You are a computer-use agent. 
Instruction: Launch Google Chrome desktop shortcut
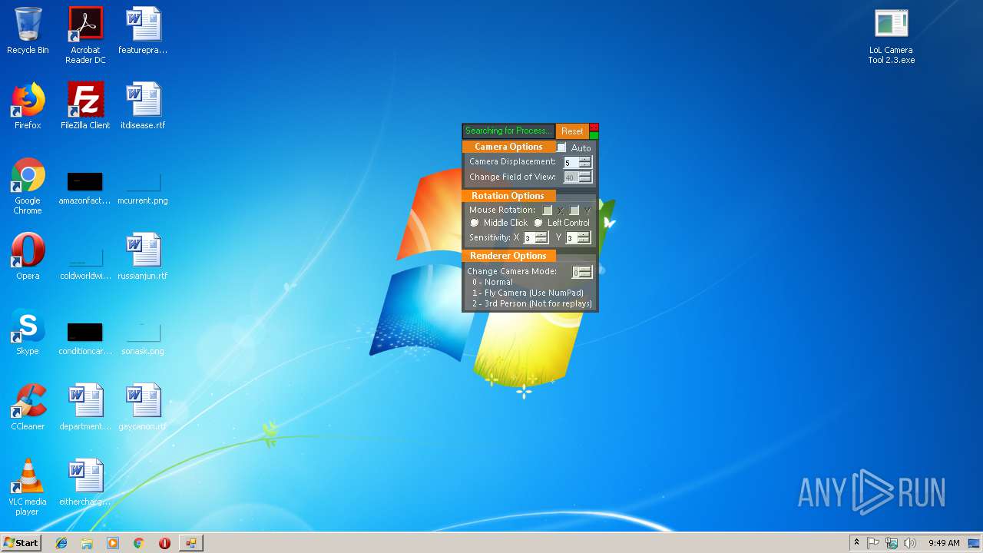(x=28, y=187)
